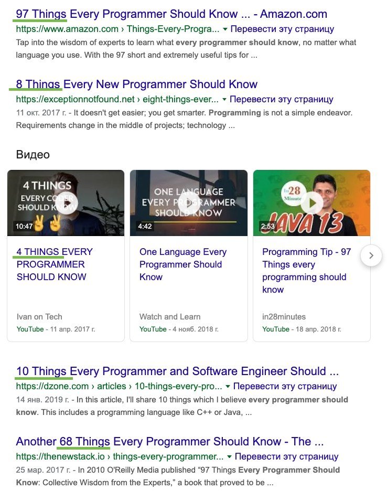
Task: Show next videos with carousel arrow
Action: (x=371, y=255)
